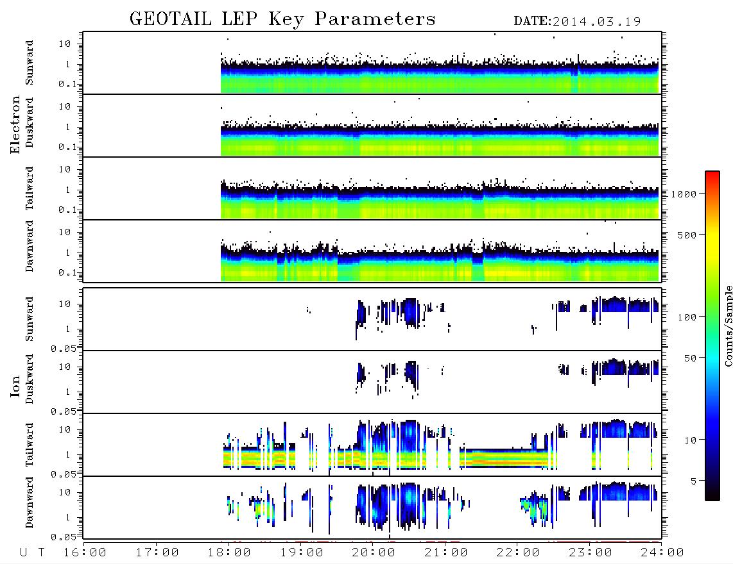
Task: Click the "0.1" tick of Electron Dawnward panel
Action: coord(67,272)
